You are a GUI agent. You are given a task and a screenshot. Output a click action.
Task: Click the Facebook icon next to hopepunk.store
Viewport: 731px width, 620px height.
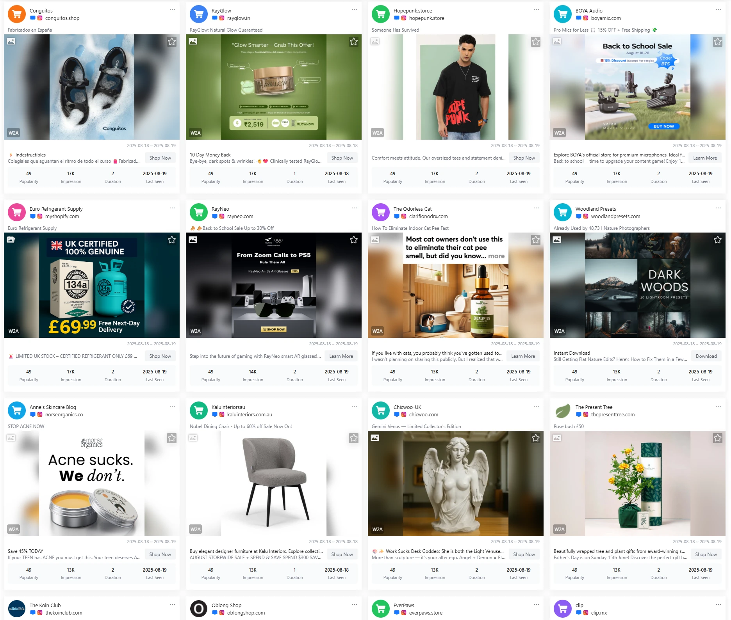397,18
